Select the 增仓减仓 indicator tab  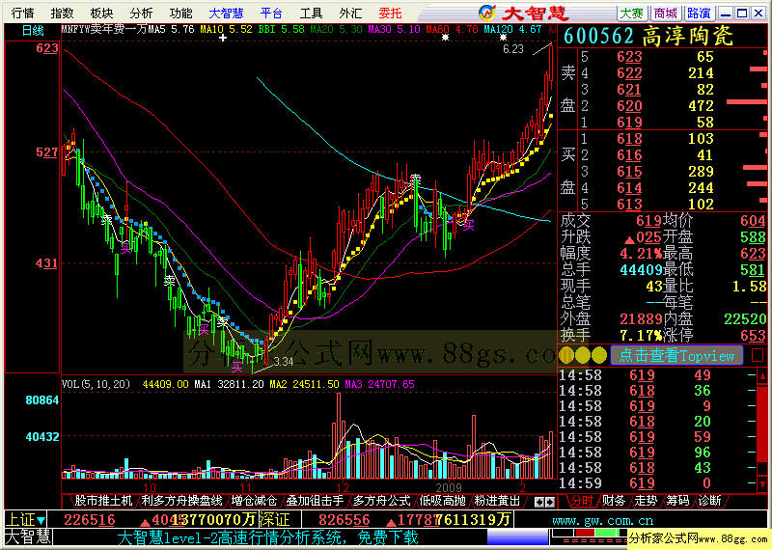[x=254, y=501]
